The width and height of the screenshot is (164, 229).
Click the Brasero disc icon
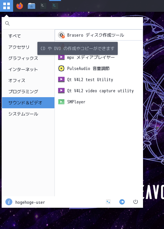(x=61, y=35)
